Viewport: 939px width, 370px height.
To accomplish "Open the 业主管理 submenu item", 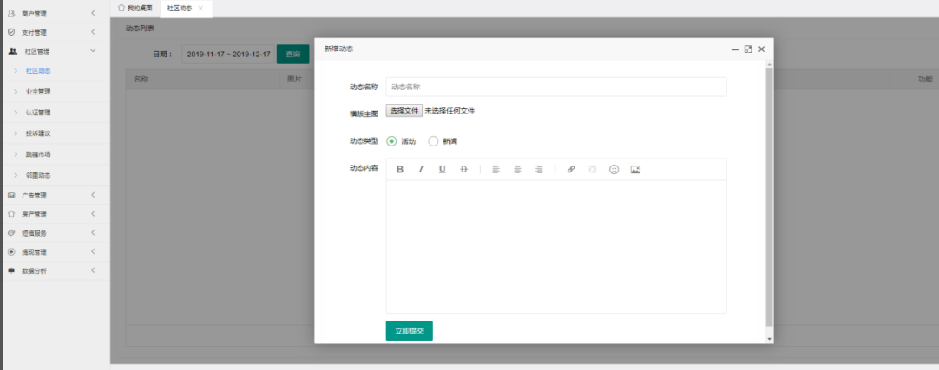I will coord(38,91).
